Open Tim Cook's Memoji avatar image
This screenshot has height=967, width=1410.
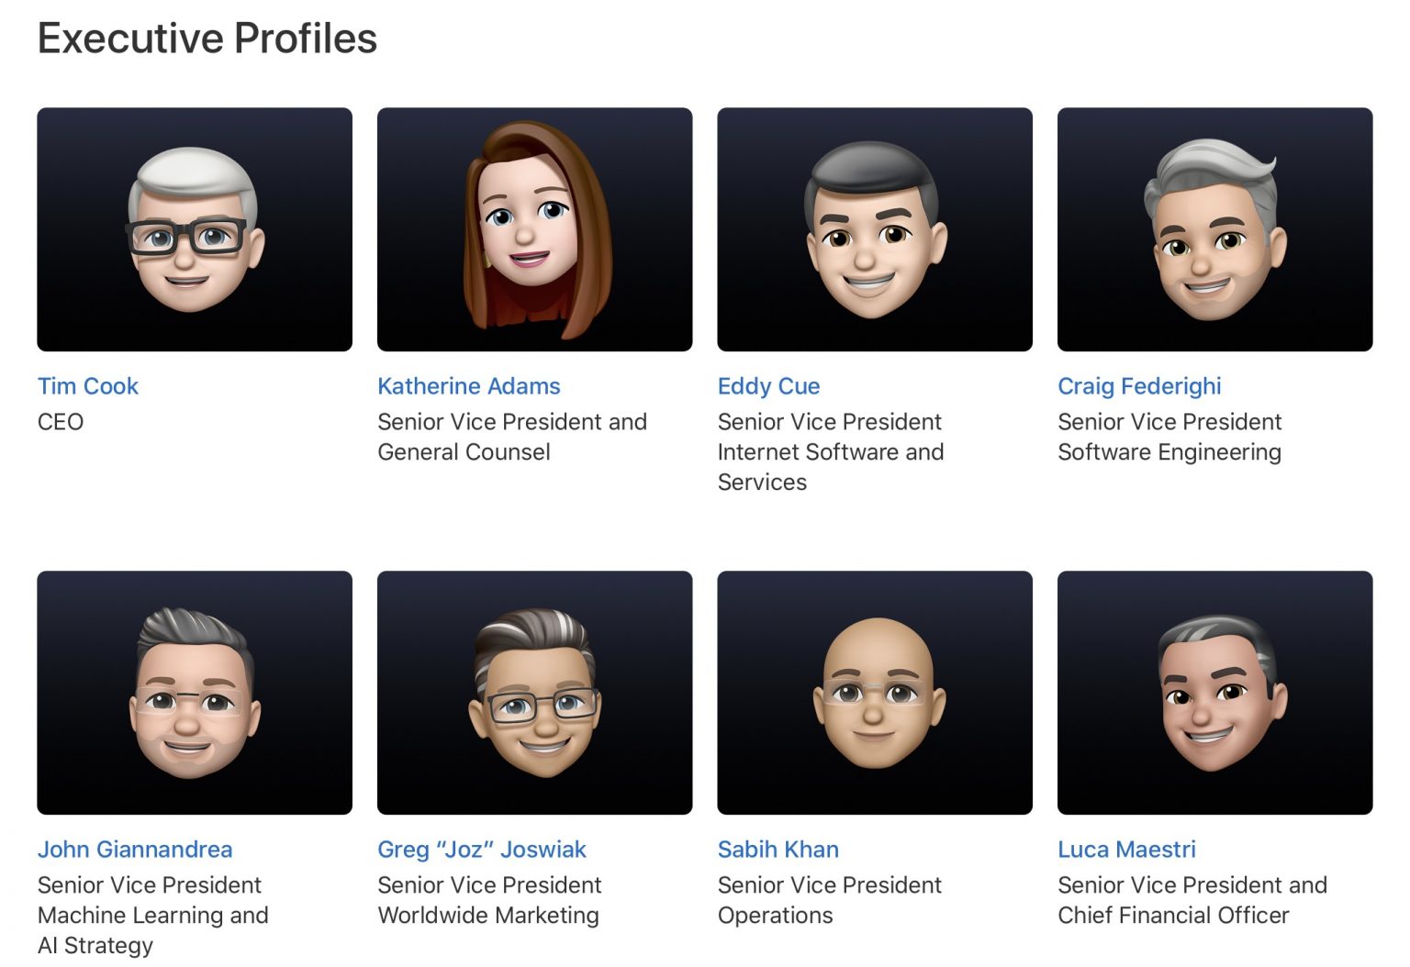click(195, 229)
